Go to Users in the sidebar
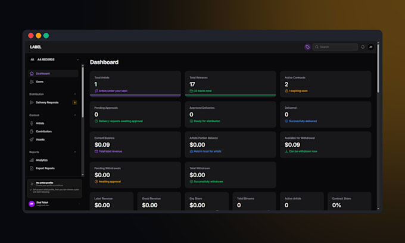This screenshot has height=243, width=405. (x=53, y=81)
